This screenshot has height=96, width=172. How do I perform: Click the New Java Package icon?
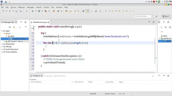[54, 11]
